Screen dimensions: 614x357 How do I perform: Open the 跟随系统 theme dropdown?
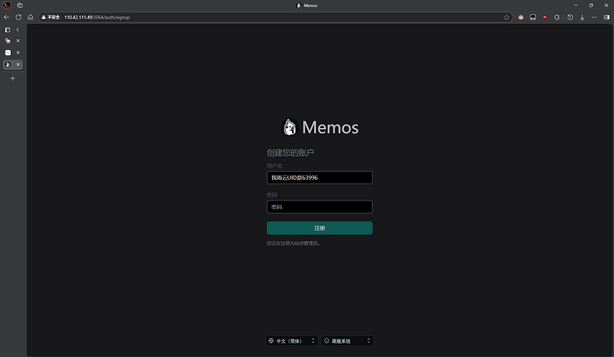pos(347,341)
